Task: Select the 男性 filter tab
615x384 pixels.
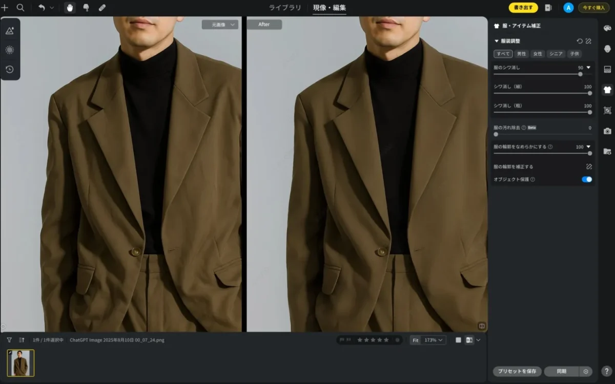Action: (x=521, y=54)
